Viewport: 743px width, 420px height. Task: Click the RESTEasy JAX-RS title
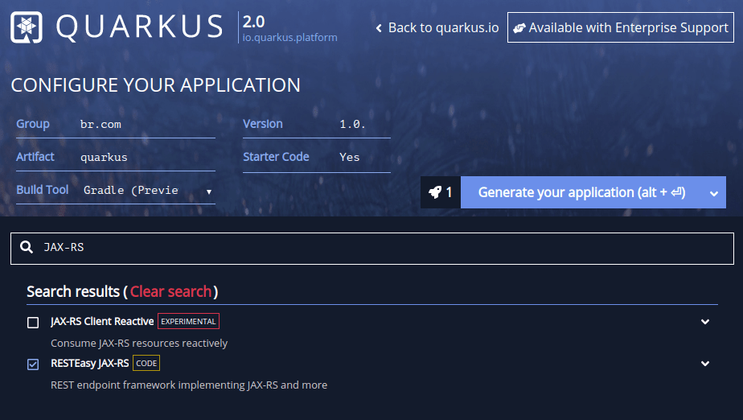pyautogui.click(x=89, y=364)
